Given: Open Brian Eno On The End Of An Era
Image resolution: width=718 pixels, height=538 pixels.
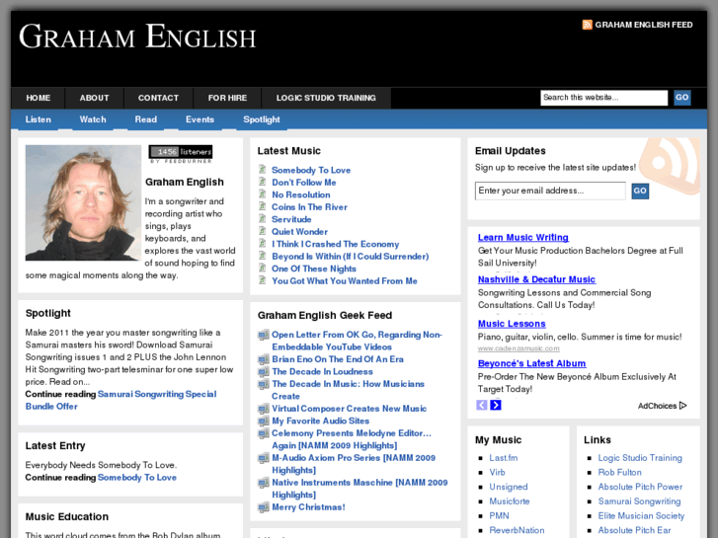Looking at the screenshot, I should (338, 359).
